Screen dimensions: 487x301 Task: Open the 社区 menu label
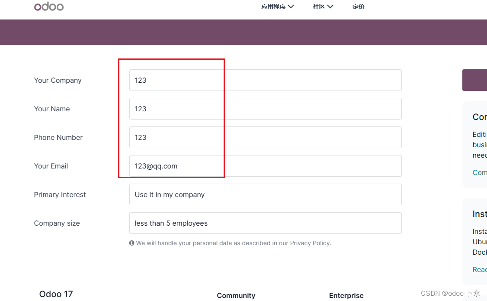[x=319, y=6]
